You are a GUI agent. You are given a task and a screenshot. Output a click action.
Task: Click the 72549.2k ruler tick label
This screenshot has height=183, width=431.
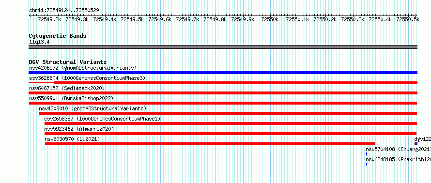(50, 19)
